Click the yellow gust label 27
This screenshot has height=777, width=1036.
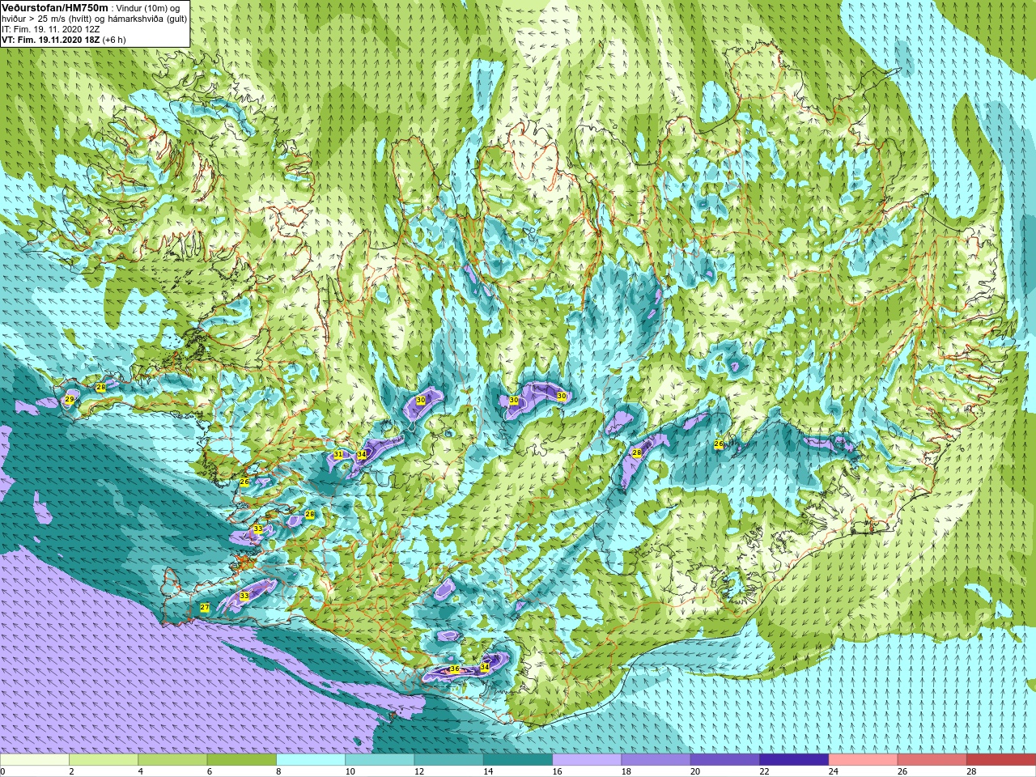[205, 608]
